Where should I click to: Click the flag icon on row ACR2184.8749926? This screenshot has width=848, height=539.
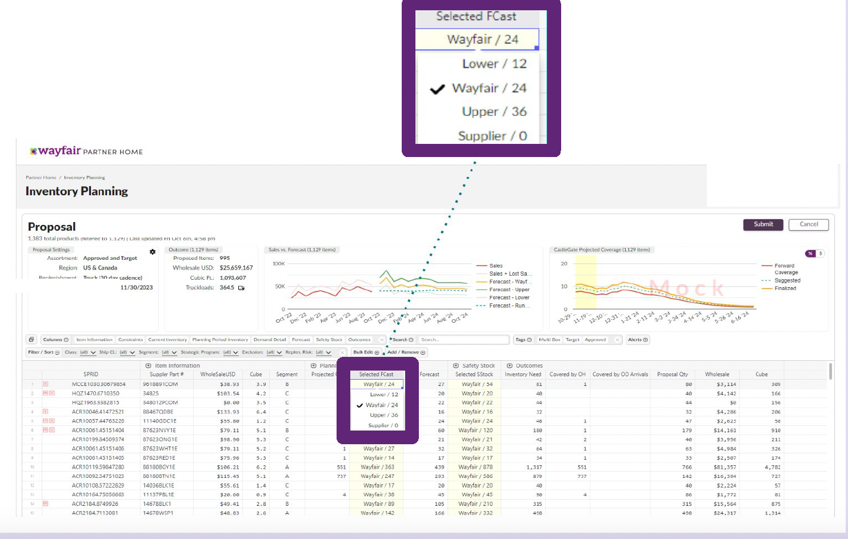[x=46, y=504]
